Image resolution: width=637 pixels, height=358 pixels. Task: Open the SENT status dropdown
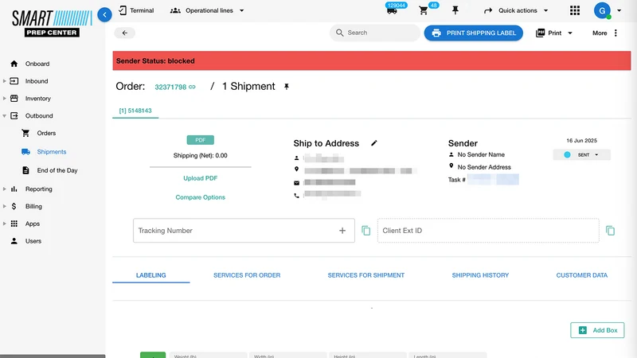(582, 154)
